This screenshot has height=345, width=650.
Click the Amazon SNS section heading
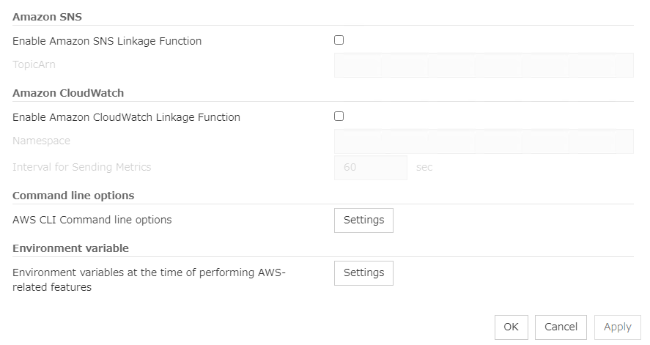point(47,17)
